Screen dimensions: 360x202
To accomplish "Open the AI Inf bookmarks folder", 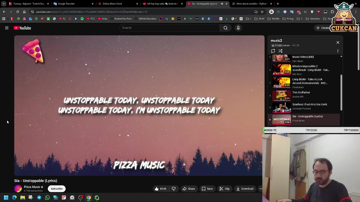I will pyautogui.click(x=259, y=19).
